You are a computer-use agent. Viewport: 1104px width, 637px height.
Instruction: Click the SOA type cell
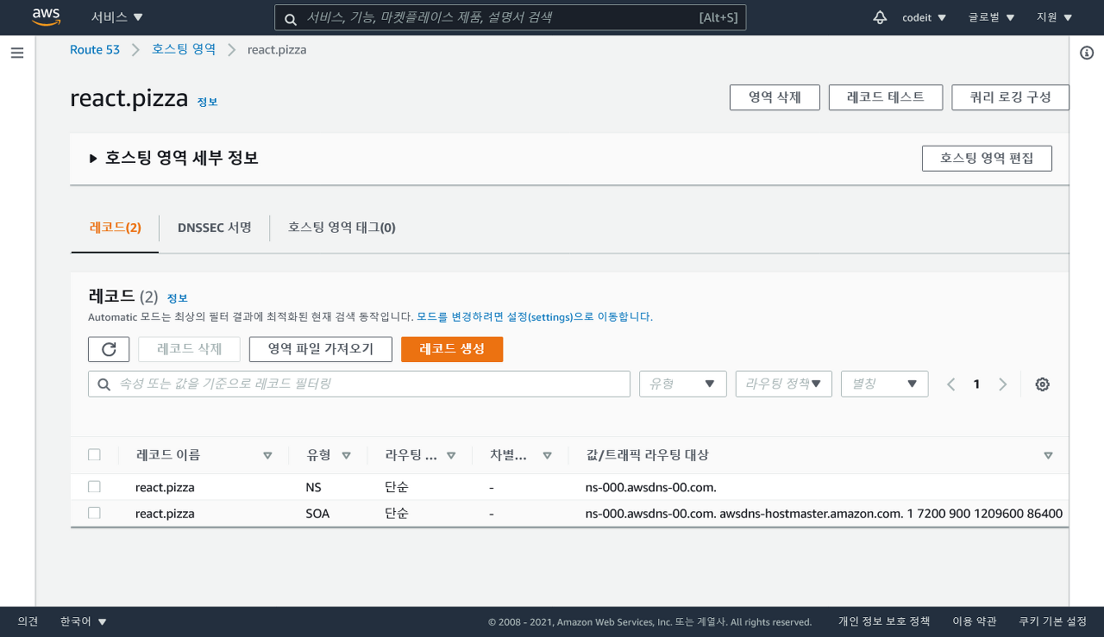point(318,513)
